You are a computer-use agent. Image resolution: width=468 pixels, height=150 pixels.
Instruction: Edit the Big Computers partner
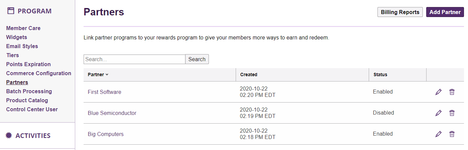pos(439,134)
